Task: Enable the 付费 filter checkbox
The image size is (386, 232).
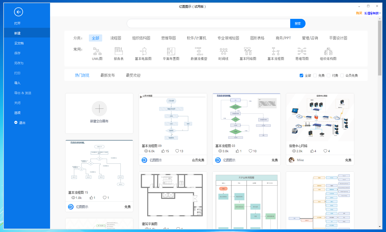Action: [x=329, y=75]
